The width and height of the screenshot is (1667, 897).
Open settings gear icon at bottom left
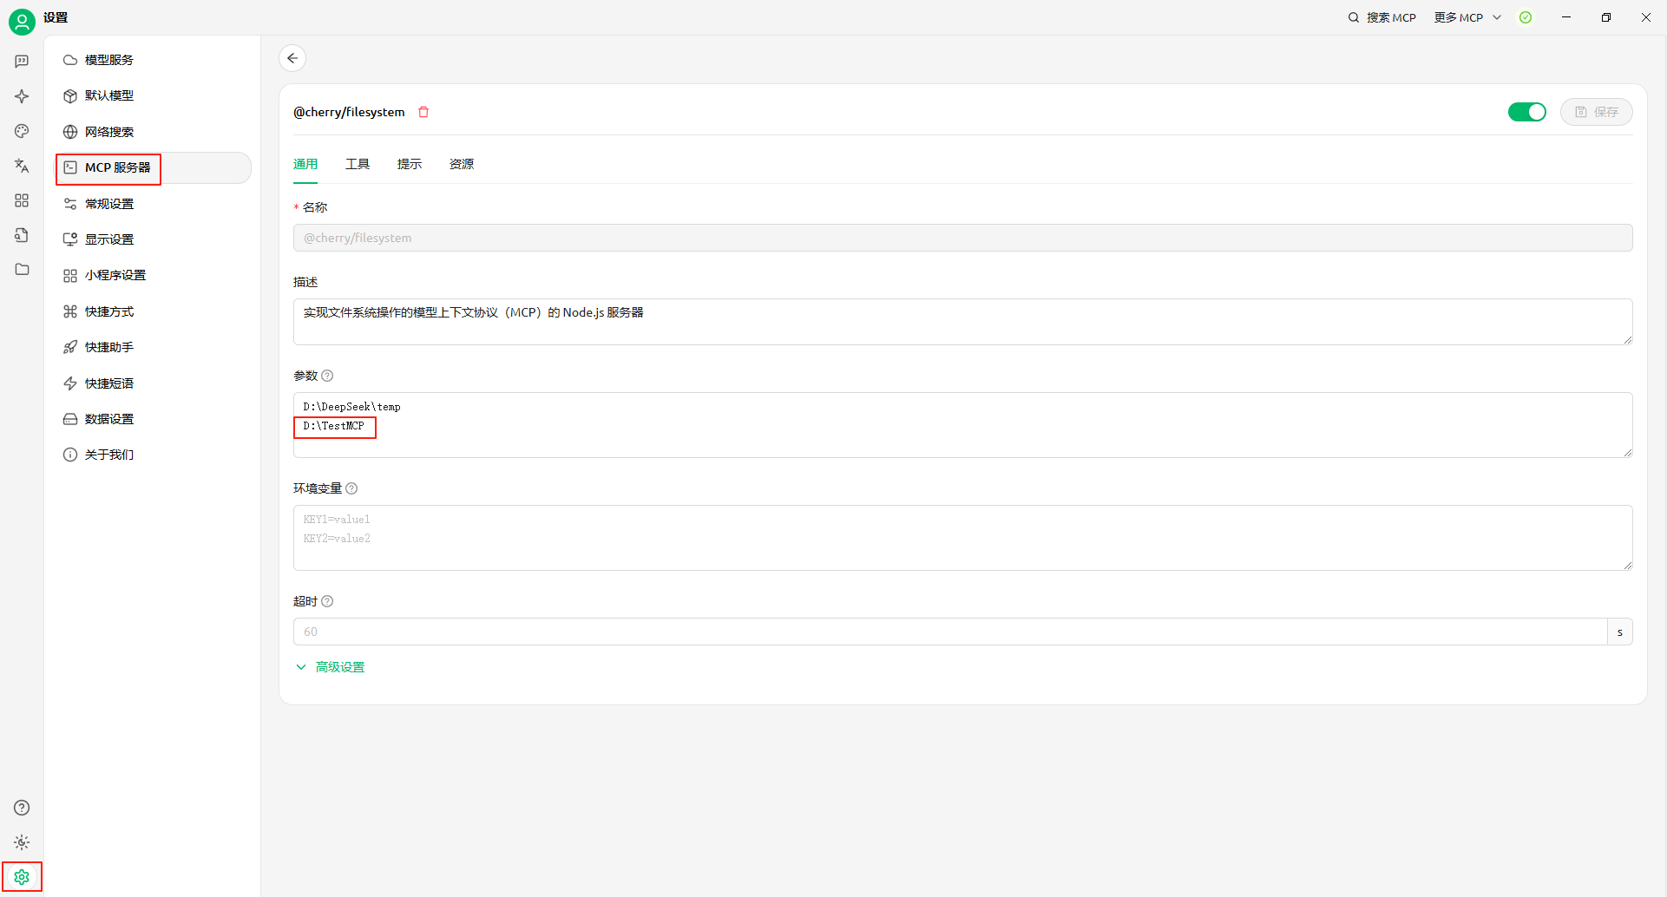22,877
